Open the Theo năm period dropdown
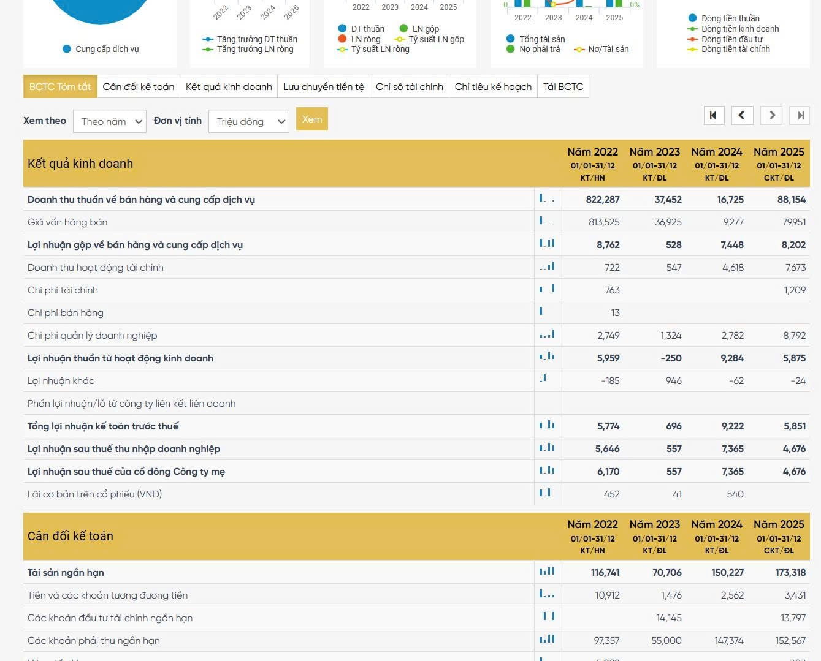 point(110,122)
